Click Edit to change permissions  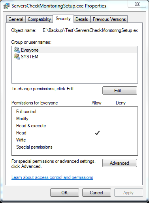coord(120,91)
